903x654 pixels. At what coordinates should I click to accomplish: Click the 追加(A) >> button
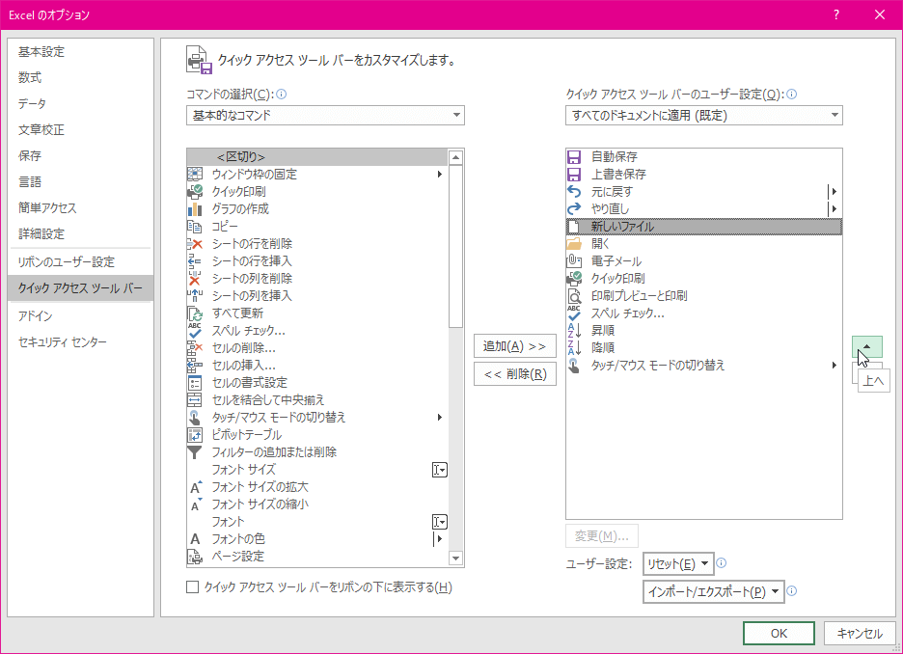click(515, 346)
